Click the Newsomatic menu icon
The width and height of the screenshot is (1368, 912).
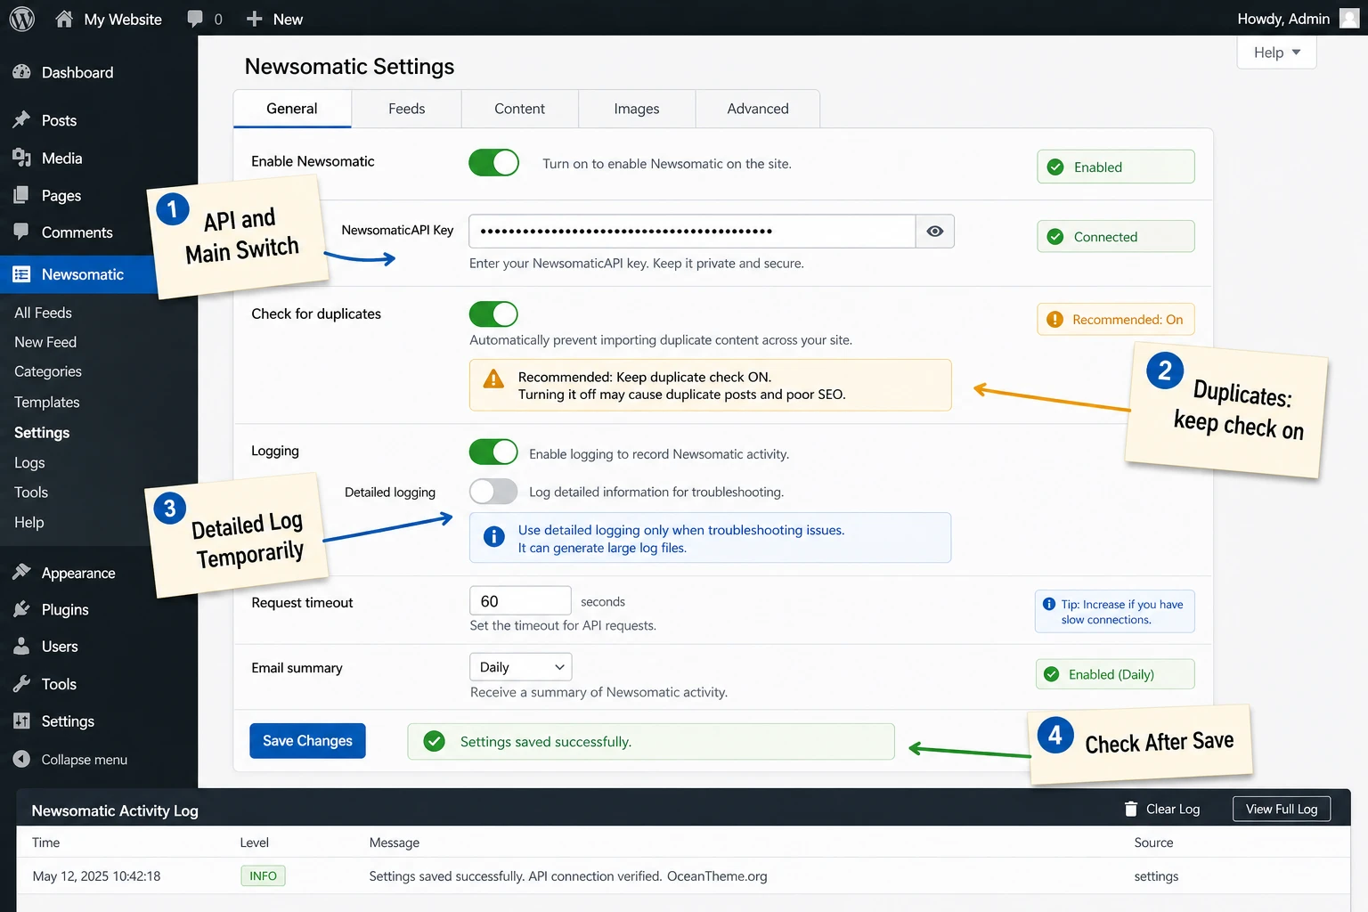click(22, 274)
